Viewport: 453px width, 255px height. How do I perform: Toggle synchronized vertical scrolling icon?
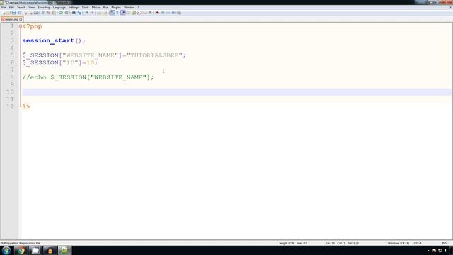click(x=99, y=13)
